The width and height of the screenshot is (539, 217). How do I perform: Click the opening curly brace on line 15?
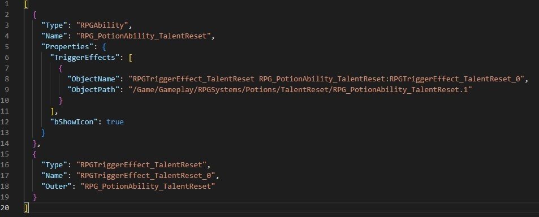[x=35, y=154]
